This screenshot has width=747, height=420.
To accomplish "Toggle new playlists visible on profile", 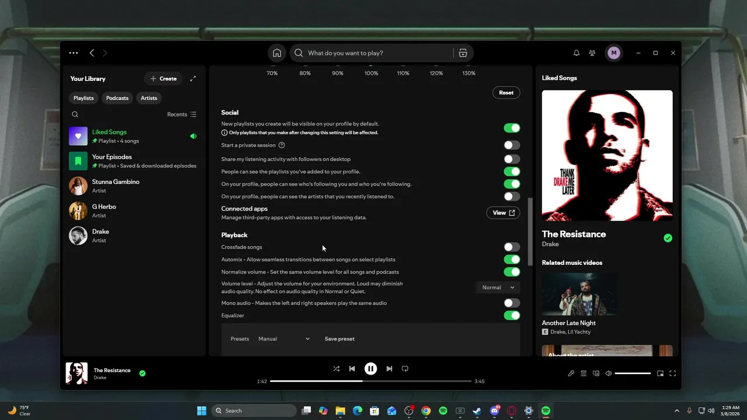I will (512, 128).
